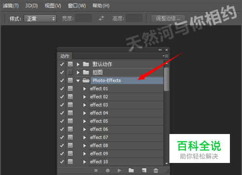
Task: Open the Actions panel flyout menu
Action: click(166, 56)
